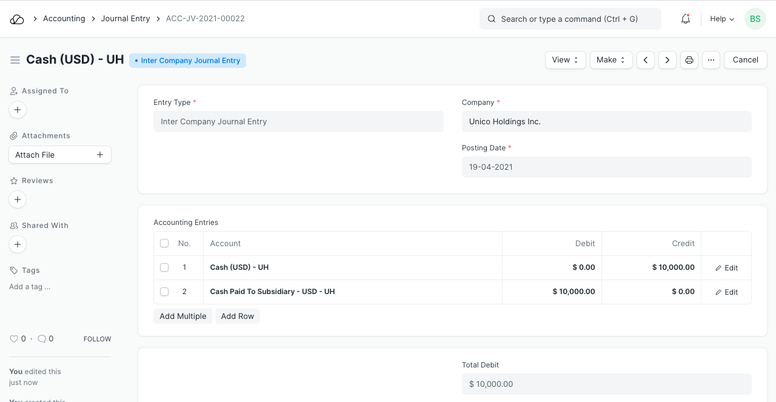
Task: Expand the View dropdown
Action: (565, 60)
